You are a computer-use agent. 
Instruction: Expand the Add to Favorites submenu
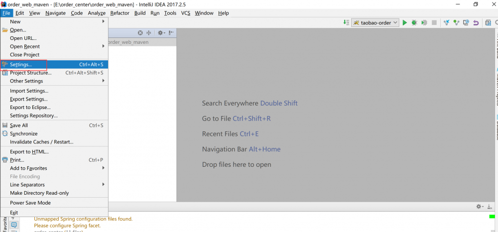pos(54,168)
